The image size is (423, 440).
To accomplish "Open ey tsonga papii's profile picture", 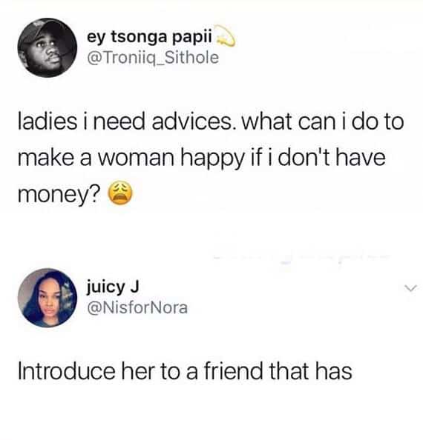I will coord(47,47).
